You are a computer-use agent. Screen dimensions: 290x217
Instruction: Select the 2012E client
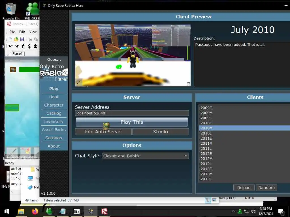click(244, 153)
